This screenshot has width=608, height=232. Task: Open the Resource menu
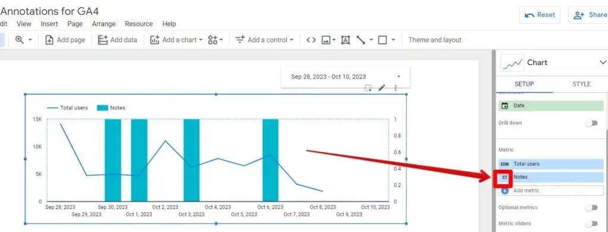[x=139, y=24]
